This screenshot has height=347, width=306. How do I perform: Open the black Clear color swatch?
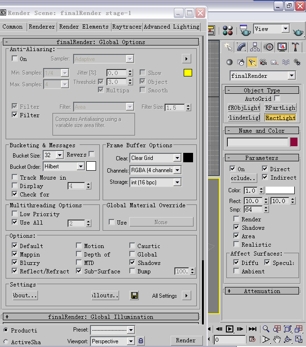tap(188, 158)
